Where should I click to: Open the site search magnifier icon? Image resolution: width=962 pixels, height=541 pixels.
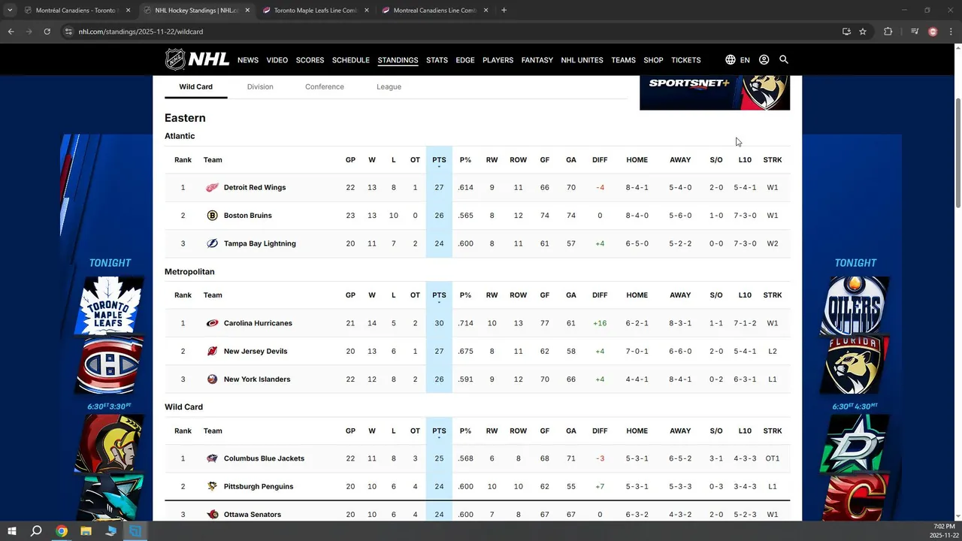pos(784,59)
